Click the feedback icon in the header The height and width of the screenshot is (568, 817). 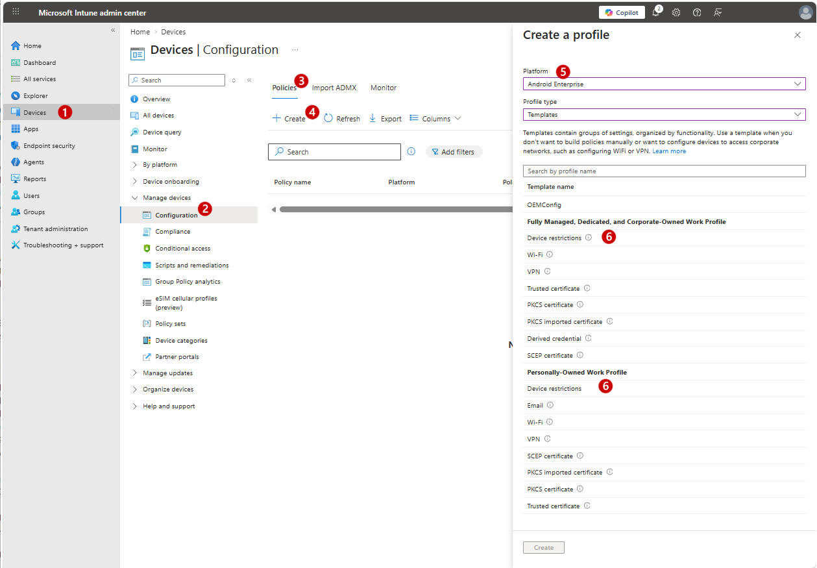tap(718, 12)
